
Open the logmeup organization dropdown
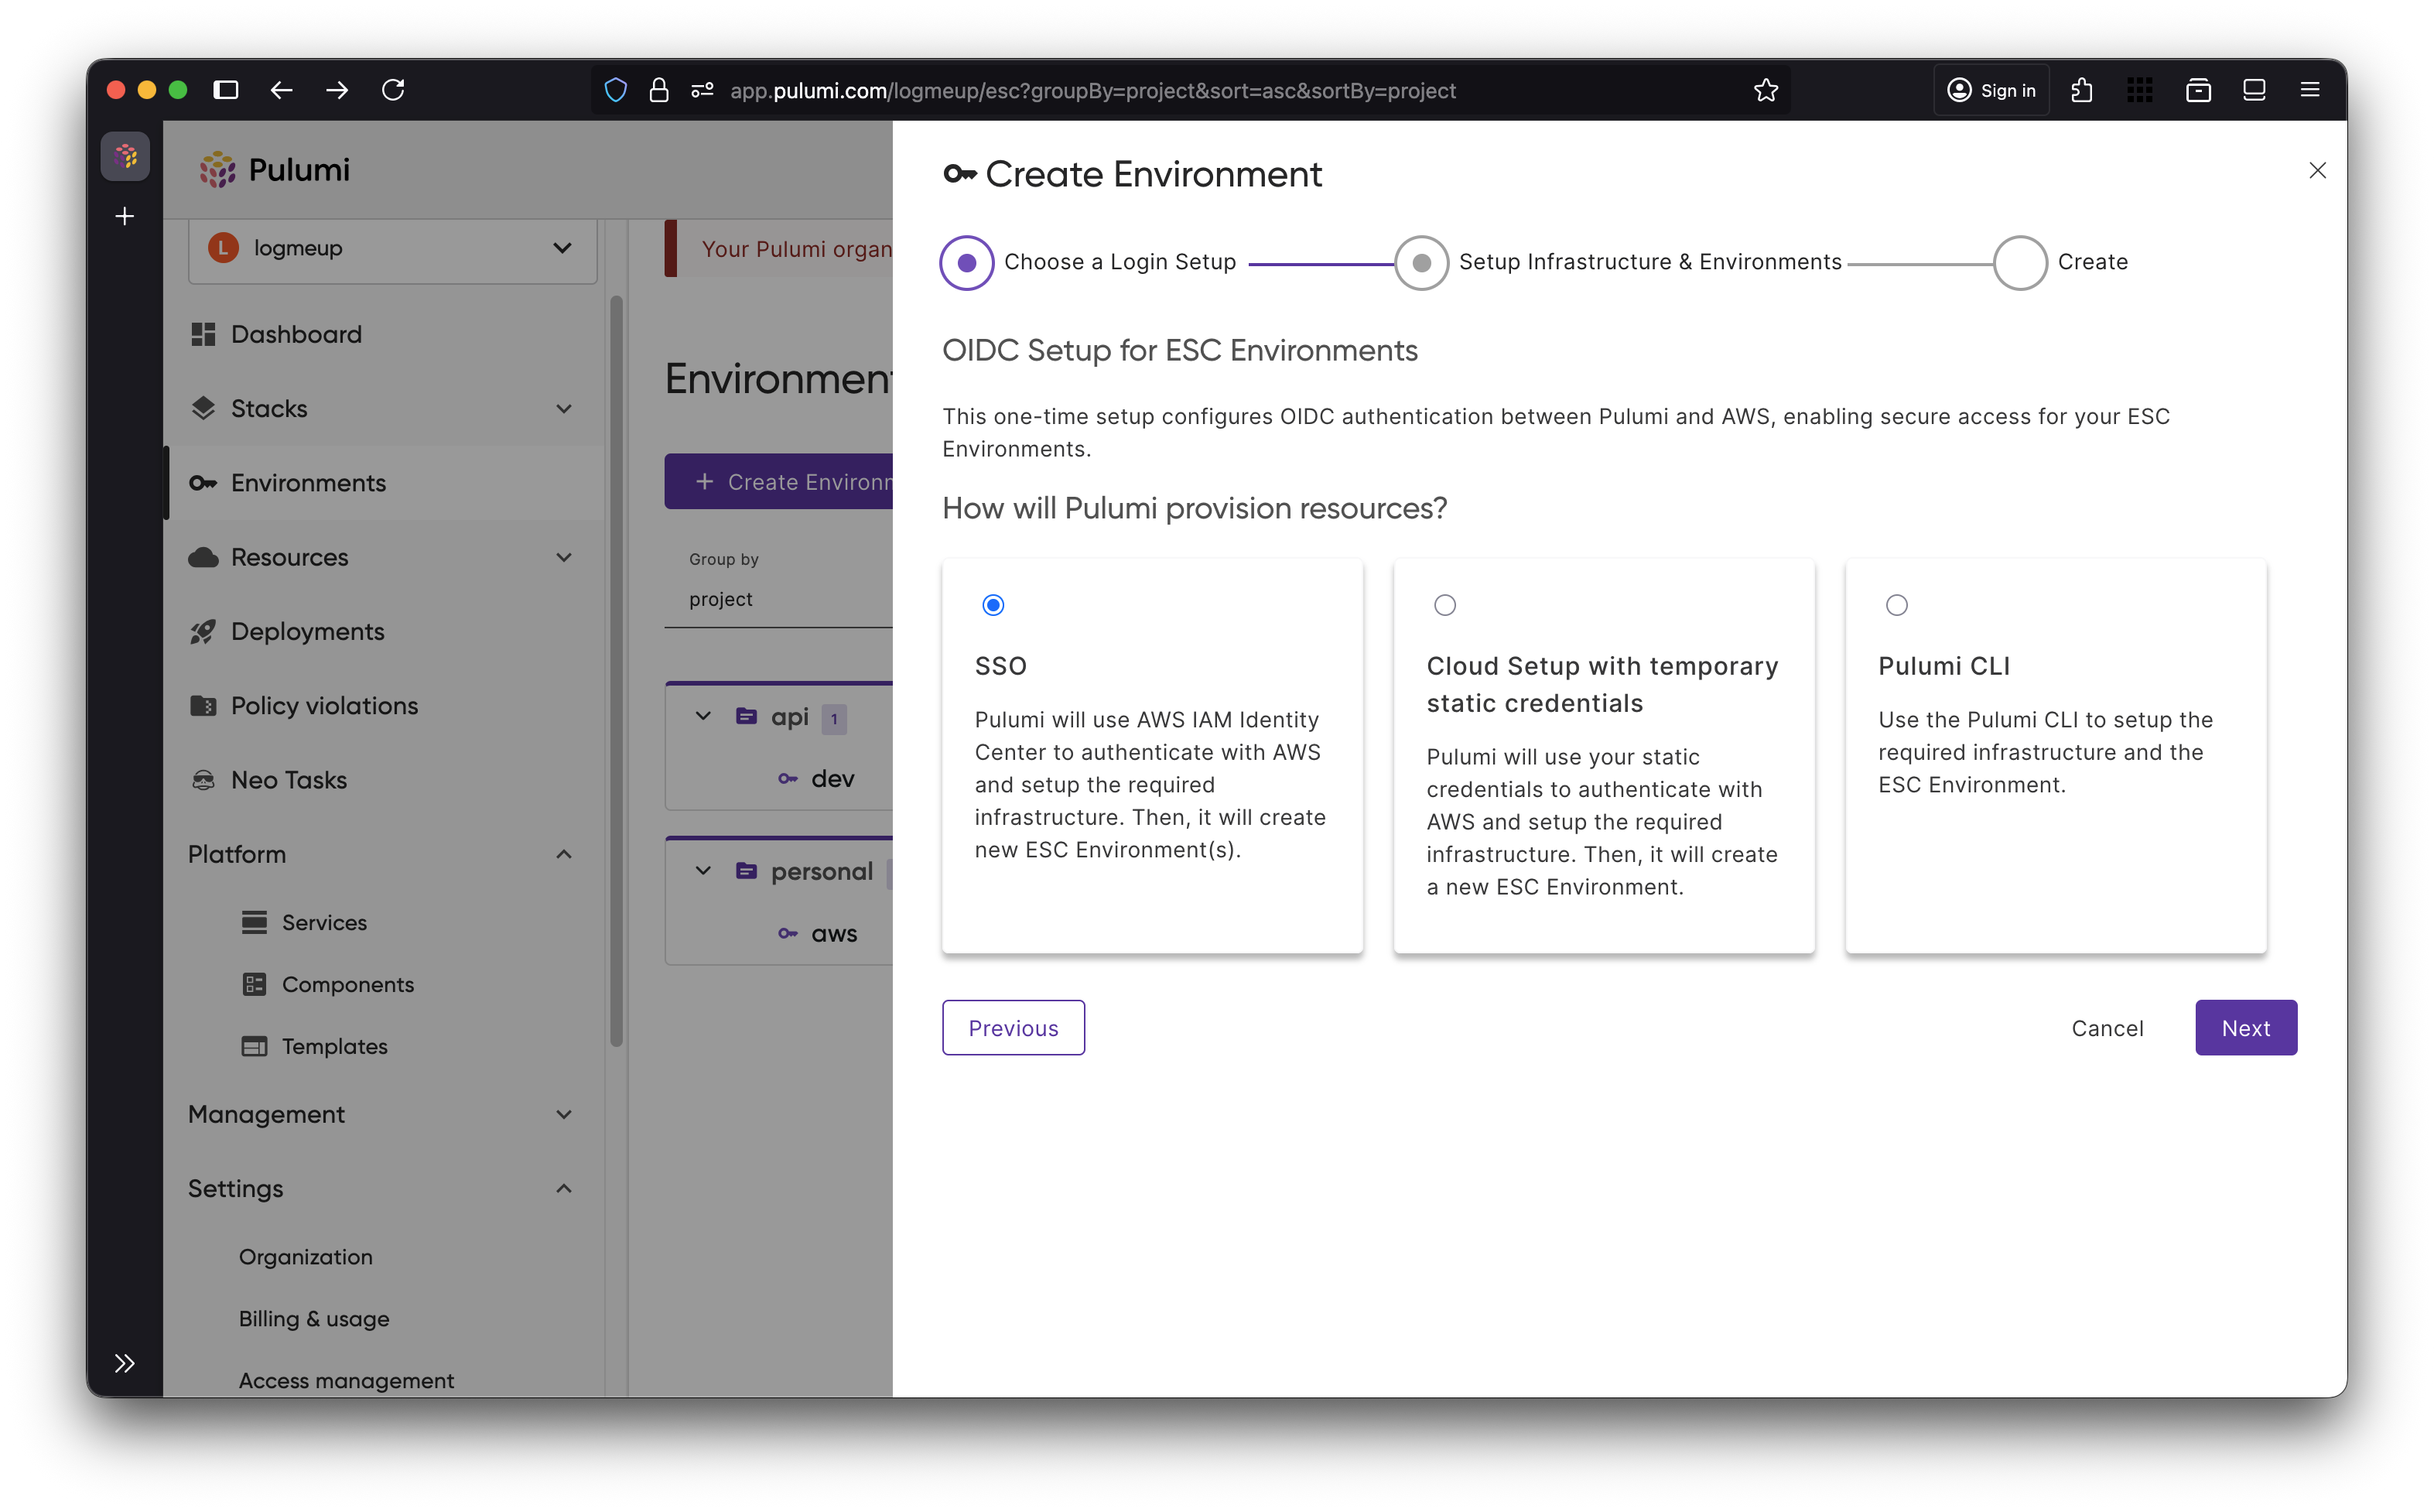(391, 248)
